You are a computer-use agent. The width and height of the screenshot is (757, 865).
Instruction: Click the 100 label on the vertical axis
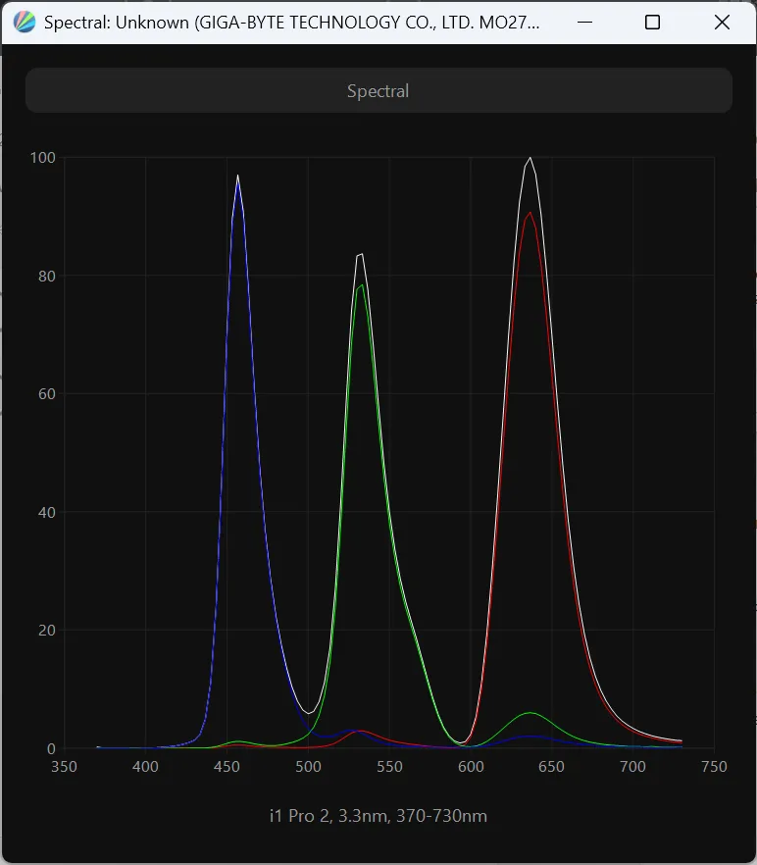pyautogui.click(x=42, y=158)
